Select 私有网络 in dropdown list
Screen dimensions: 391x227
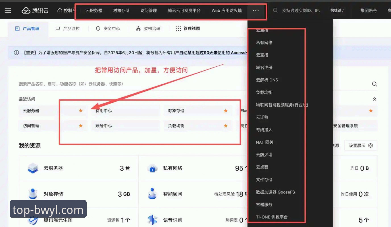264,43
